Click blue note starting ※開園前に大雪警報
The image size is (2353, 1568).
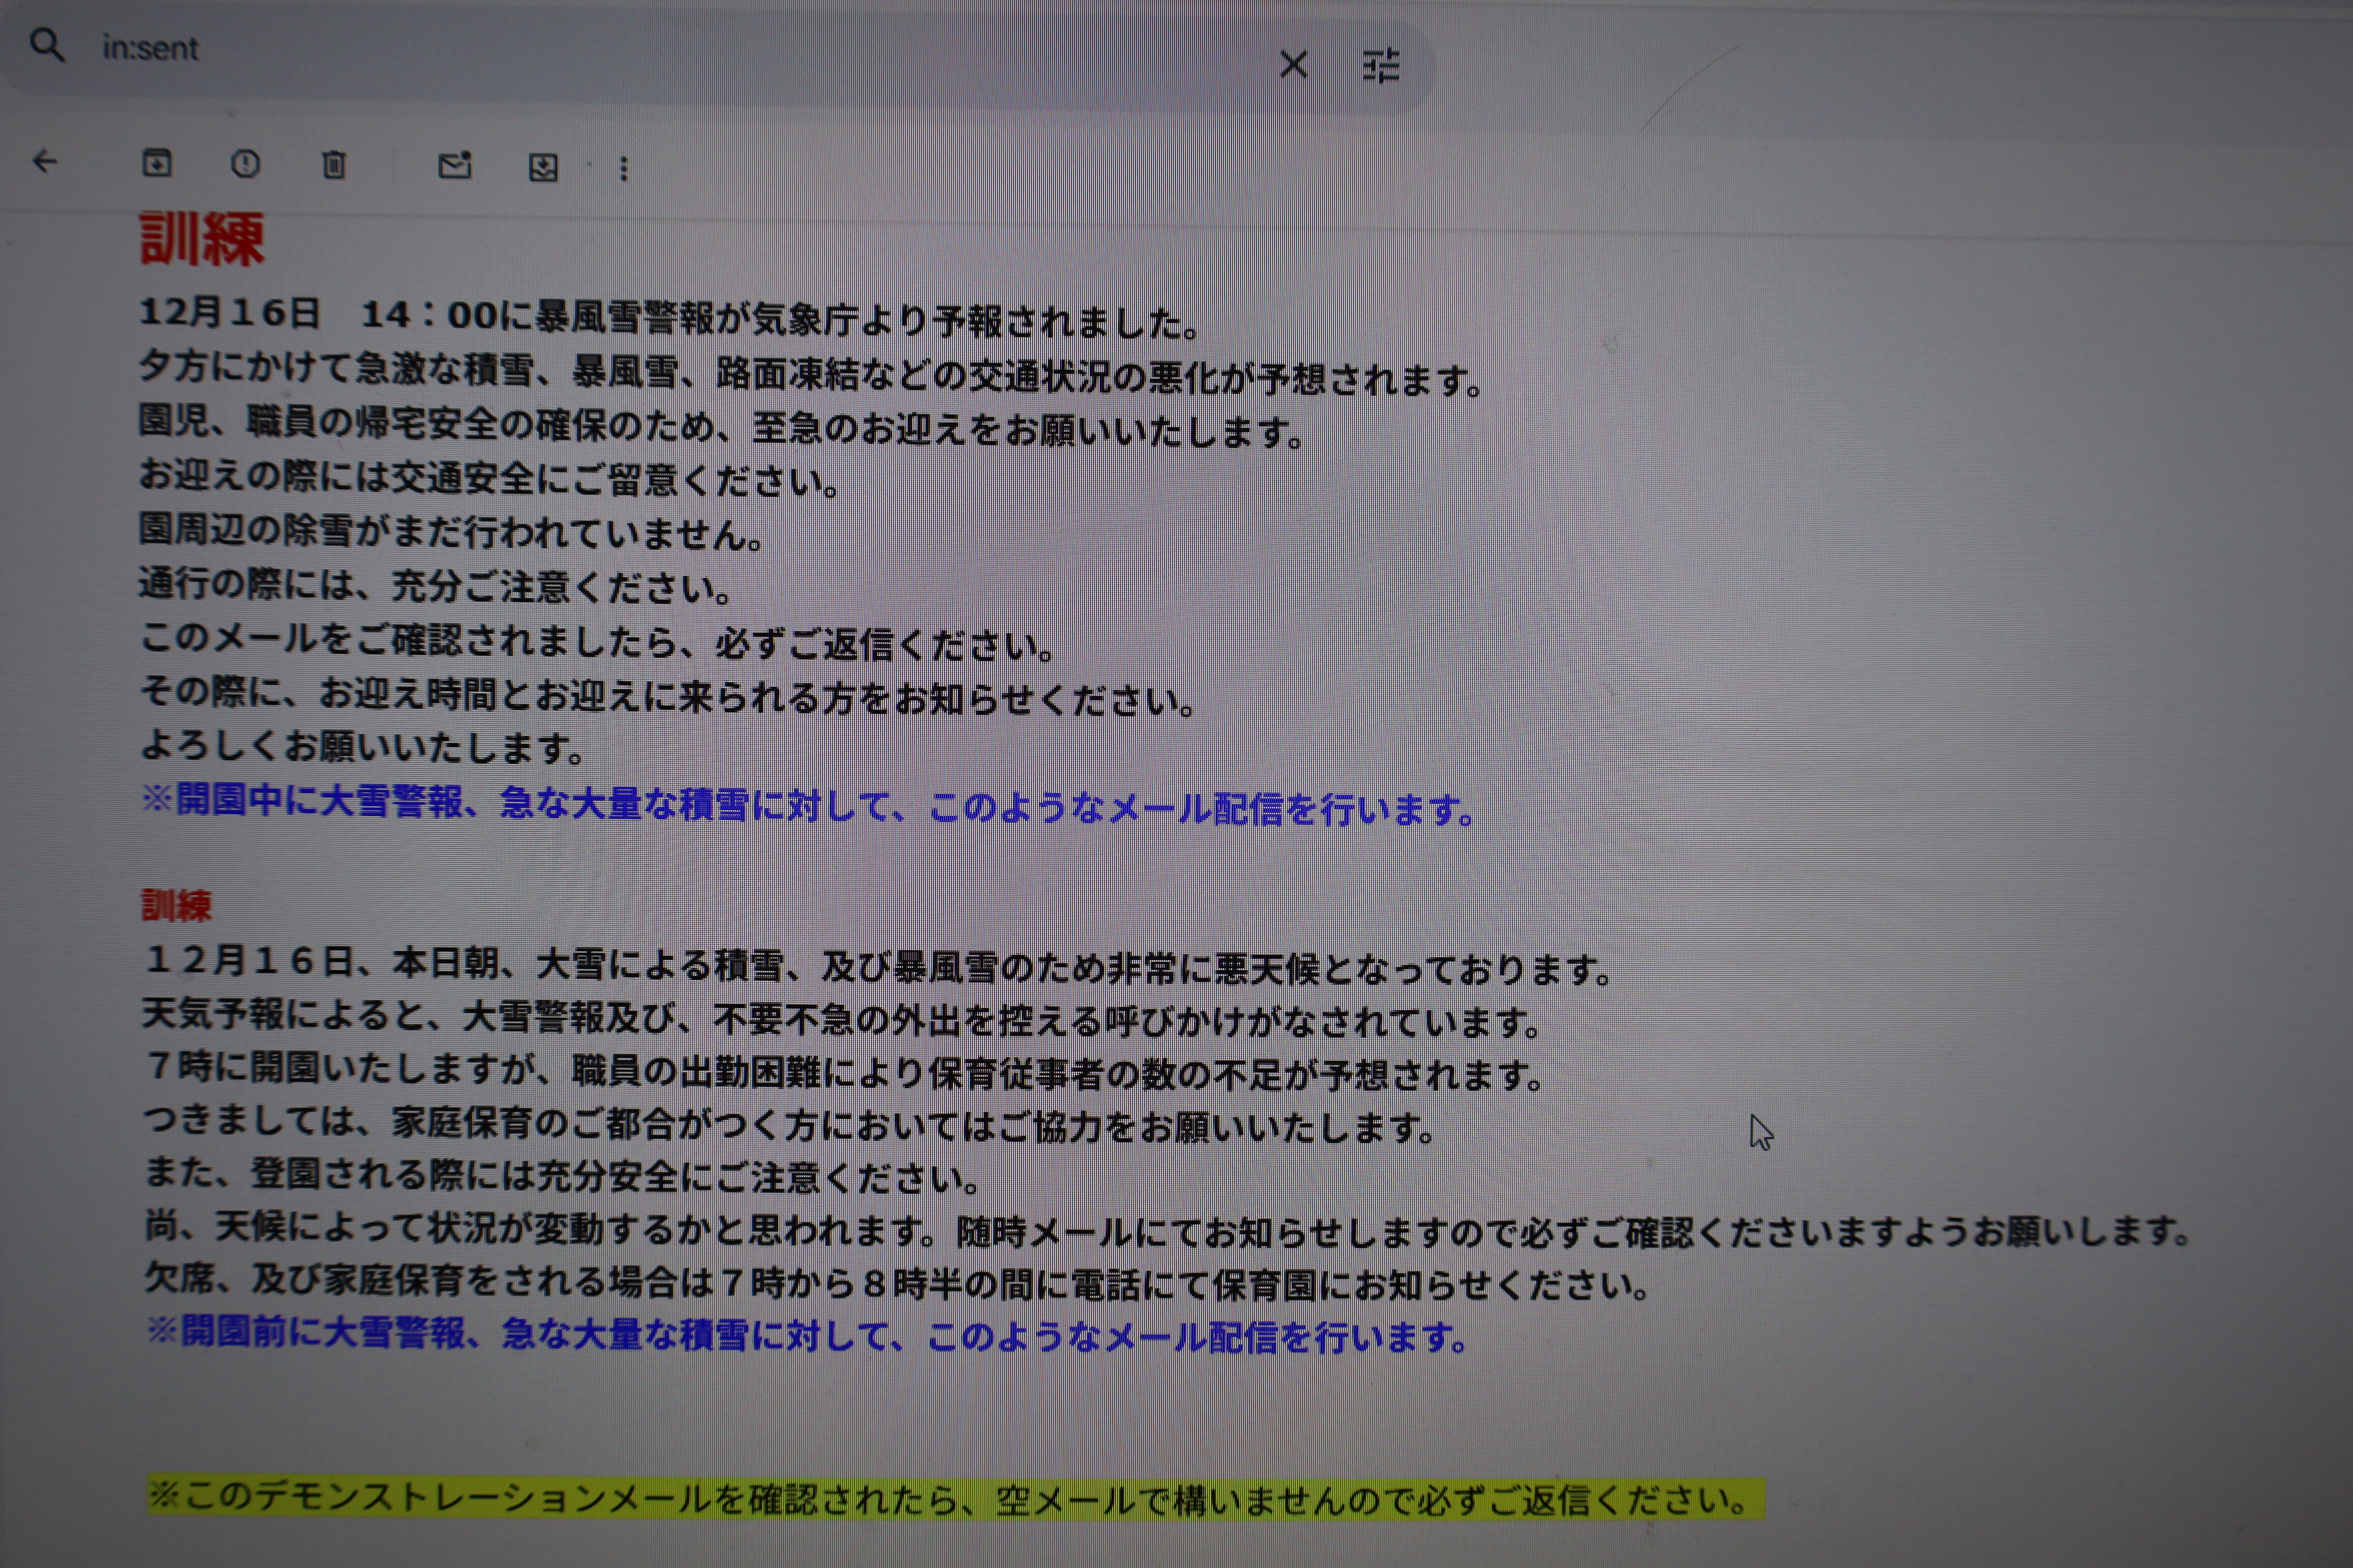pos(806,1334)
